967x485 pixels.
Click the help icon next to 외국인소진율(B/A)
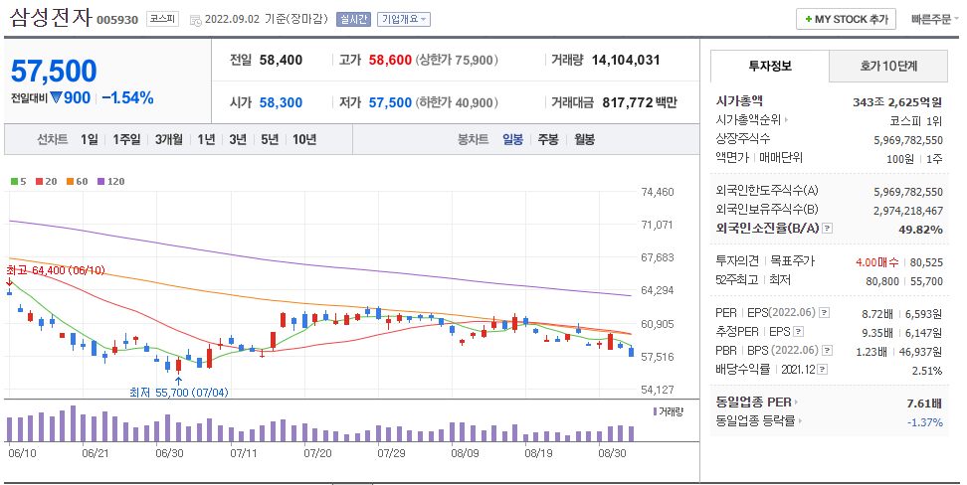pos(828,228)
